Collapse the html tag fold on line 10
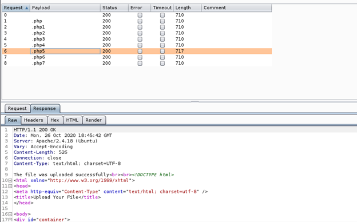The width and height of the screenshot is (357, 222). (10, 180)
